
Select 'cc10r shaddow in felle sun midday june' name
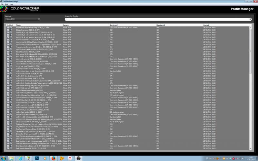[x=36, y=64]
